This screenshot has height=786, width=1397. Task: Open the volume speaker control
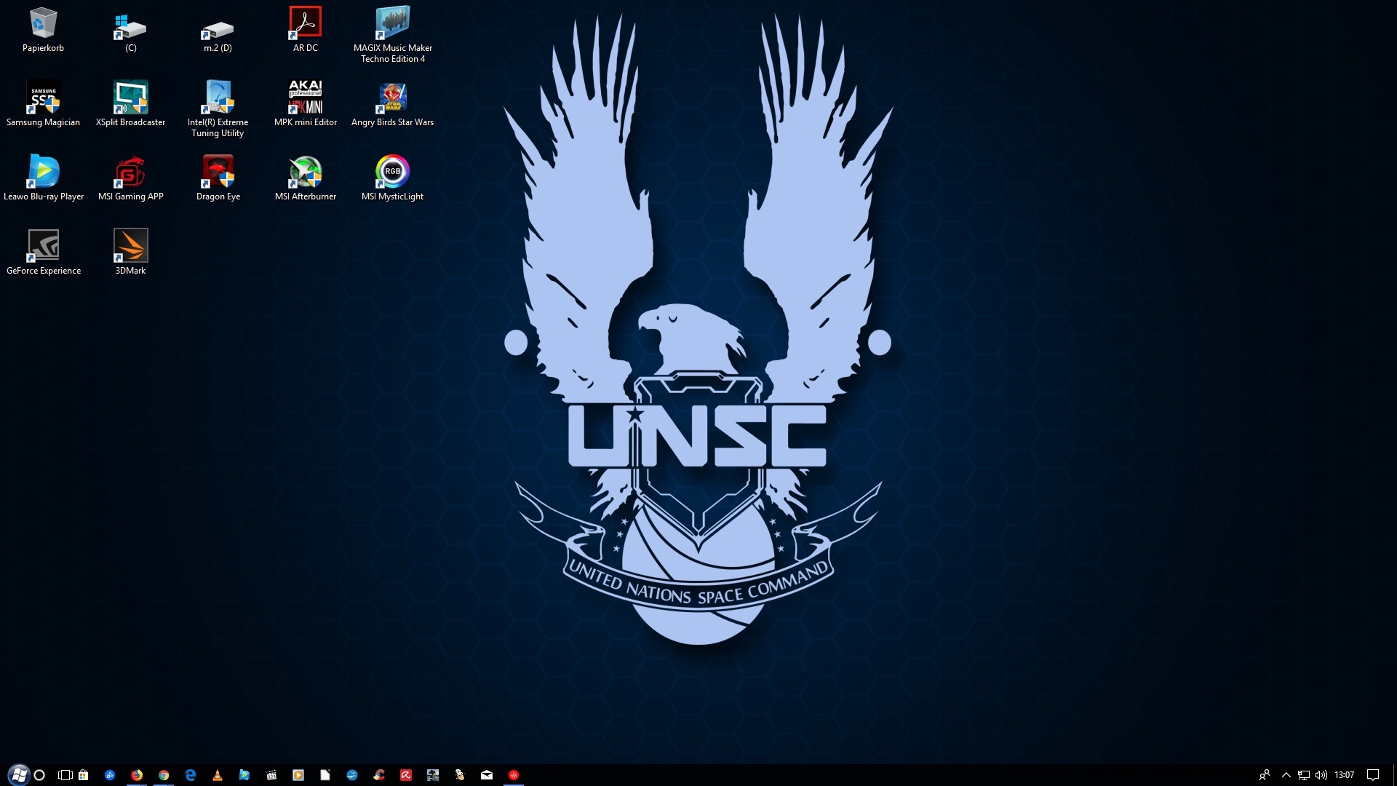coord(1321,775)
